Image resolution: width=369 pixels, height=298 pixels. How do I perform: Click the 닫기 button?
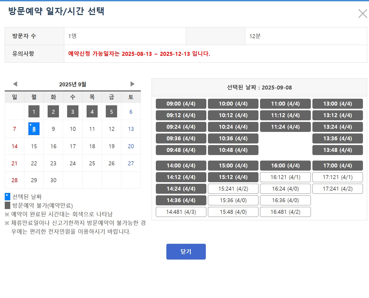186,252
